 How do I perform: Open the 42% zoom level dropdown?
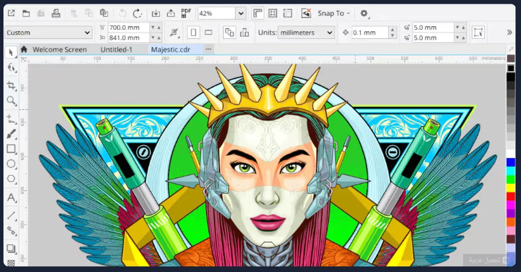tap(241, 13)
